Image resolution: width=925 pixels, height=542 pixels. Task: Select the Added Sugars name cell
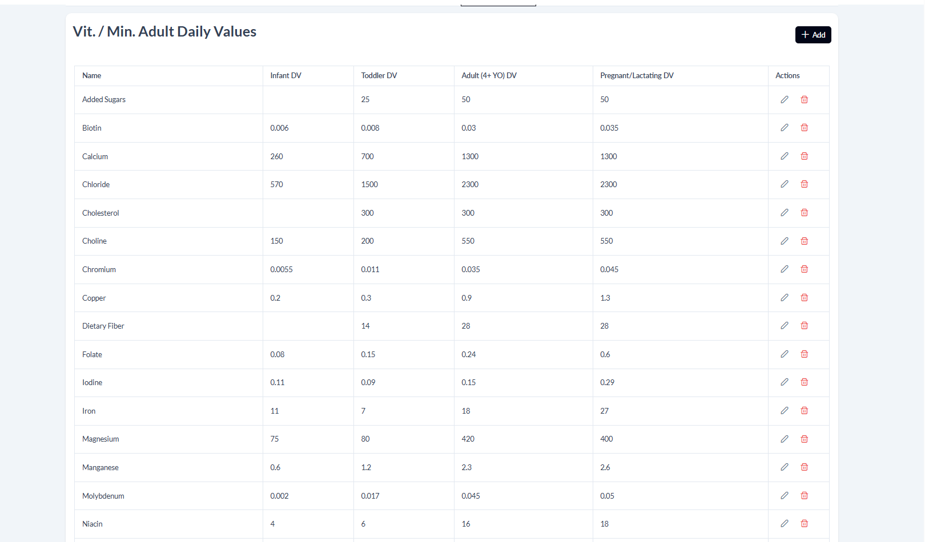point(168,100)
